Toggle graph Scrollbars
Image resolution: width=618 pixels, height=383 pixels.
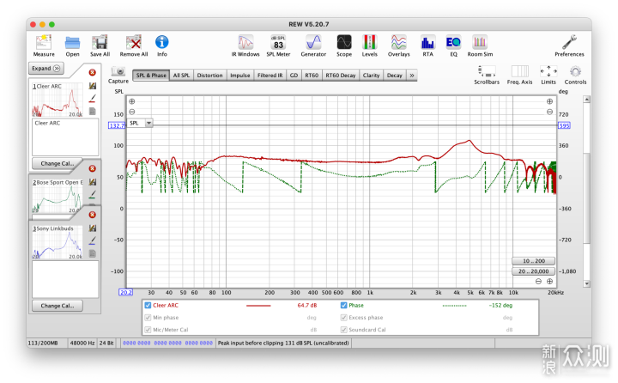(x=487, y=75)
